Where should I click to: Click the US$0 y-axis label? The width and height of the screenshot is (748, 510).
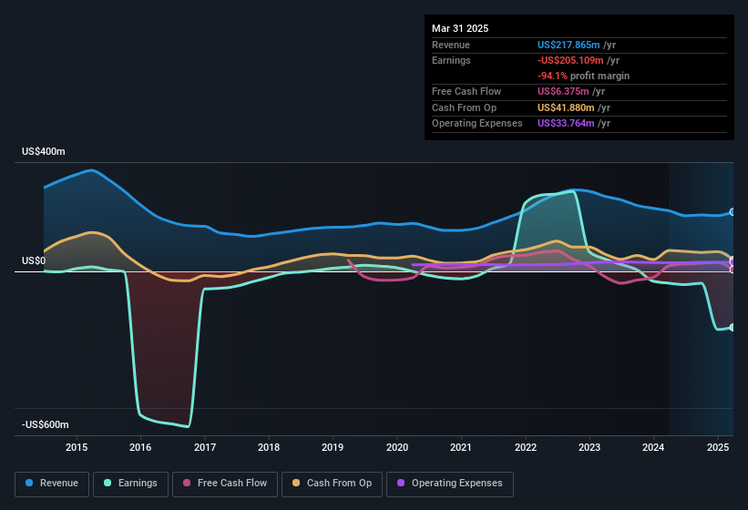(x=34, y=260)
